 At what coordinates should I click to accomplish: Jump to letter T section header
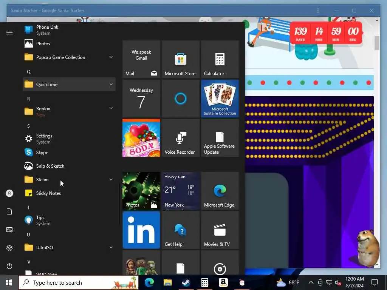click(x=29, y=208)
